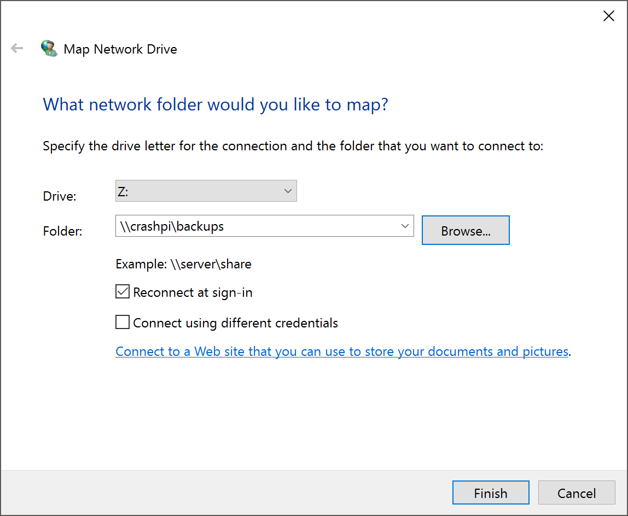The height and width of the screenshot is (516, 628).
Task: Expand the Folder combo box history arrow
Action: [x=405, y=226]
